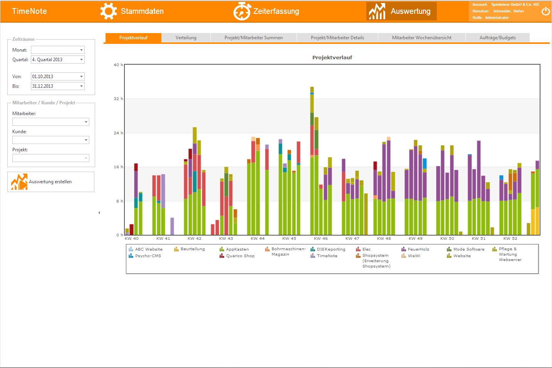The width and height of the screenshot is (552, 368).
Task: Click the DIEReporting legend icon
Action: point(313,249)
